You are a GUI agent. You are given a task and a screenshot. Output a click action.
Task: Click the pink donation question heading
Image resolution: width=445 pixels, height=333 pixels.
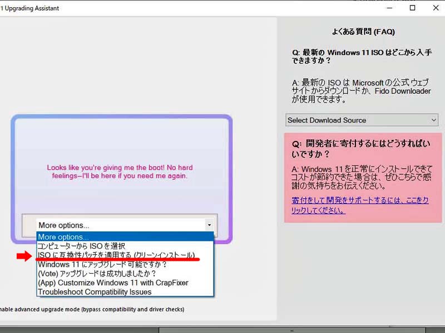tap(361, 149)
